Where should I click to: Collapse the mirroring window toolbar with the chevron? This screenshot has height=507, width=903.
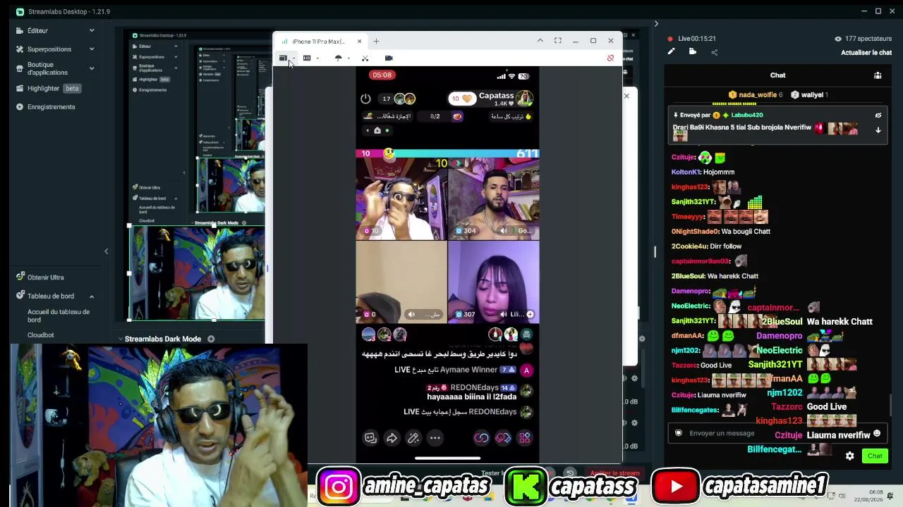pos(540,41)
